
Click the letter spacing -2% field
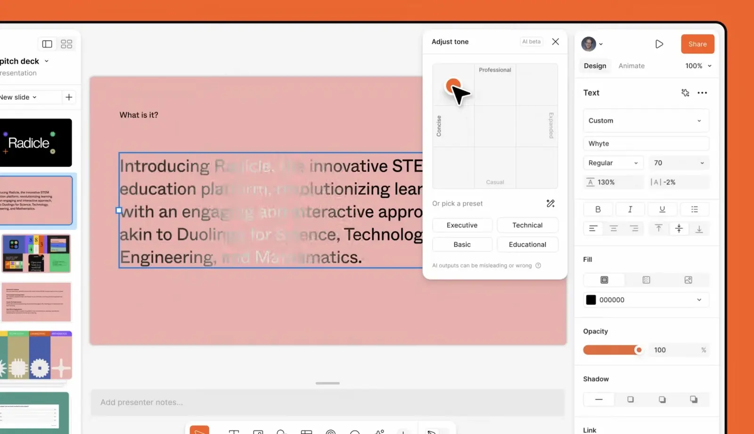(x=679, y=182)
